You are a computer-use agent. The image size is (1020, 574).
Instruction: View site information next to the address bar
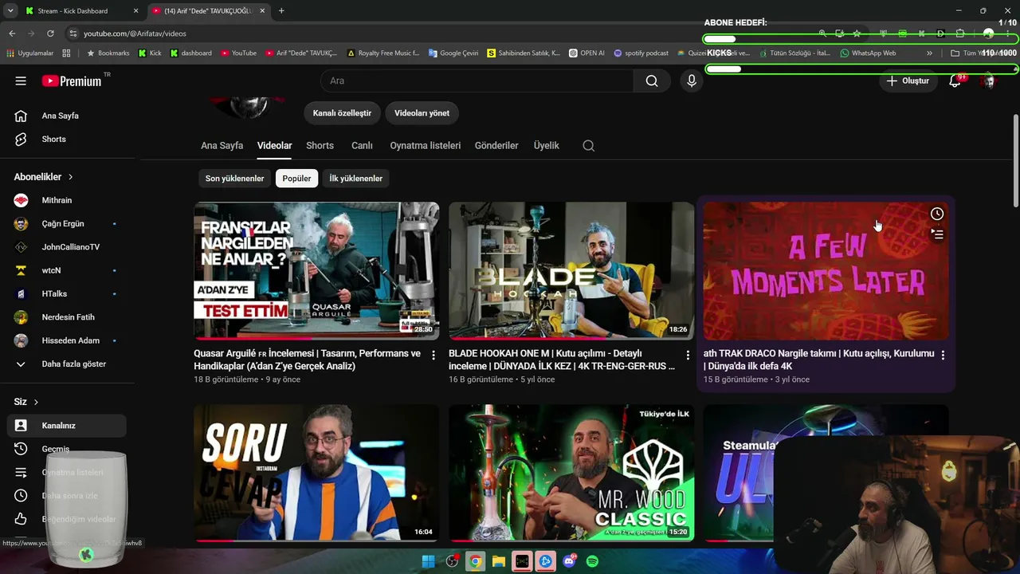[73, 33]
